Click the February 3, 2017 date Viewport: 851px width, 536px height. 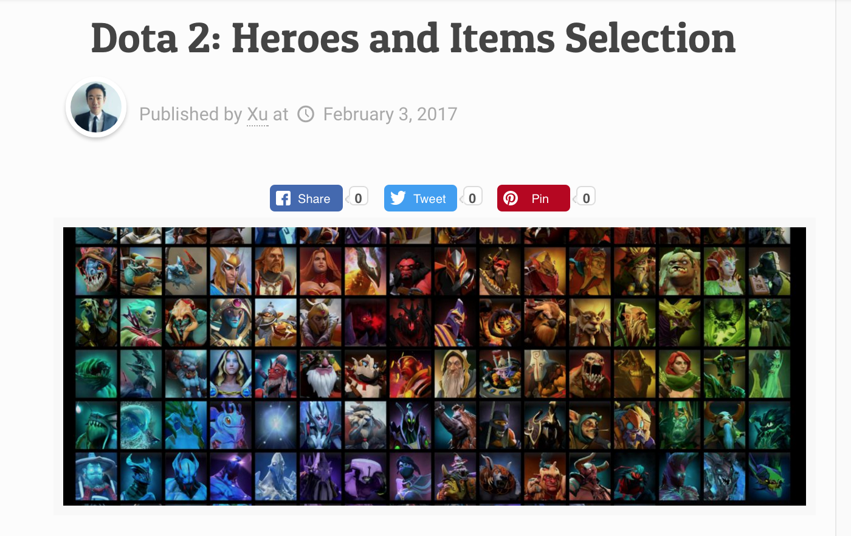coord(390,114)
